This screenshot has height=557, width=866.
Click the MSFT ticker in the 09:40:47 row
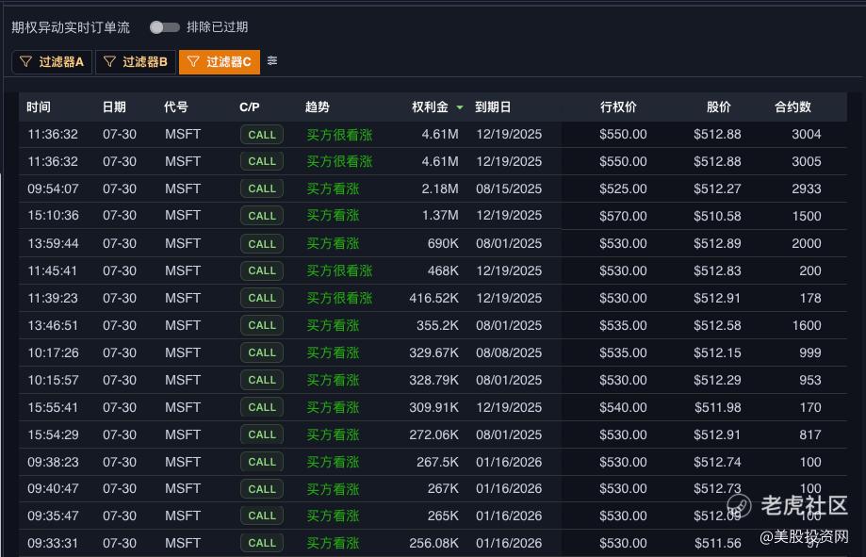[x=183, y=488]
